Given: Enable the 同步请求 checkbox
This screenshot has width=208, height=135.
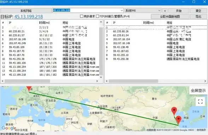Looking at the screenshot, I should 82,16.
